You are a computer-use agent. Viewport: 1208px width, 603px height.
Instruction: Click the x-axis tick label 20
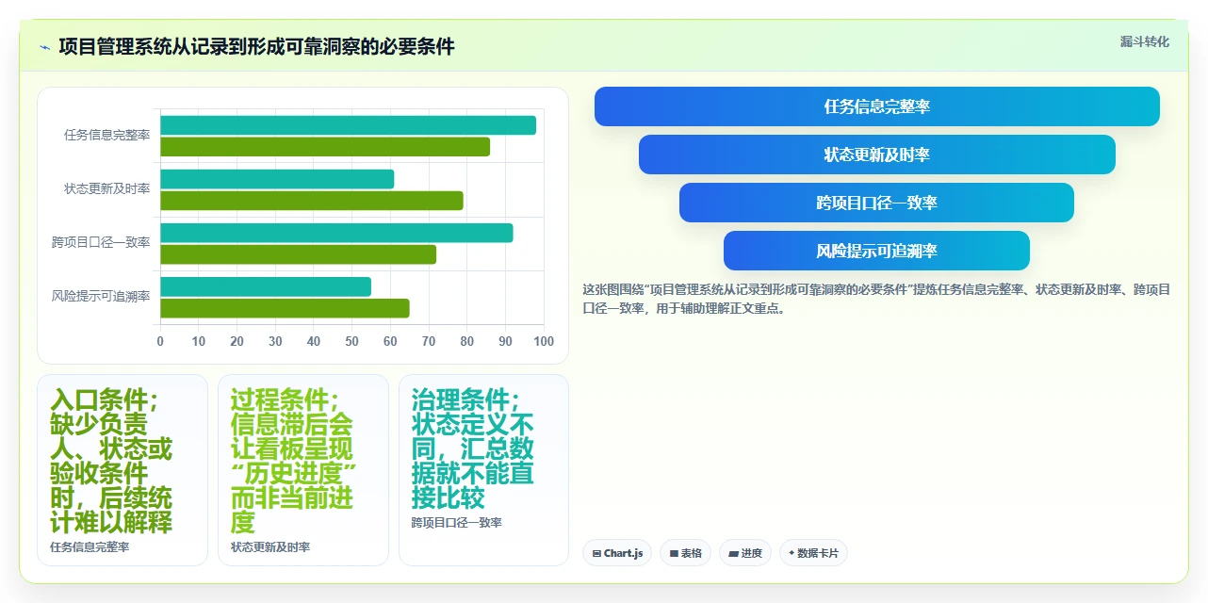coord(237,341)
